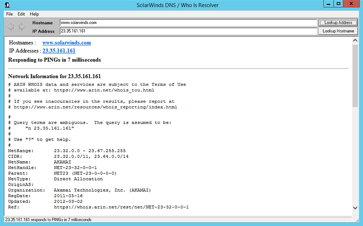Click the NetRange value 23.32.0.0 - 23.67.255.255

click(90, 151)
